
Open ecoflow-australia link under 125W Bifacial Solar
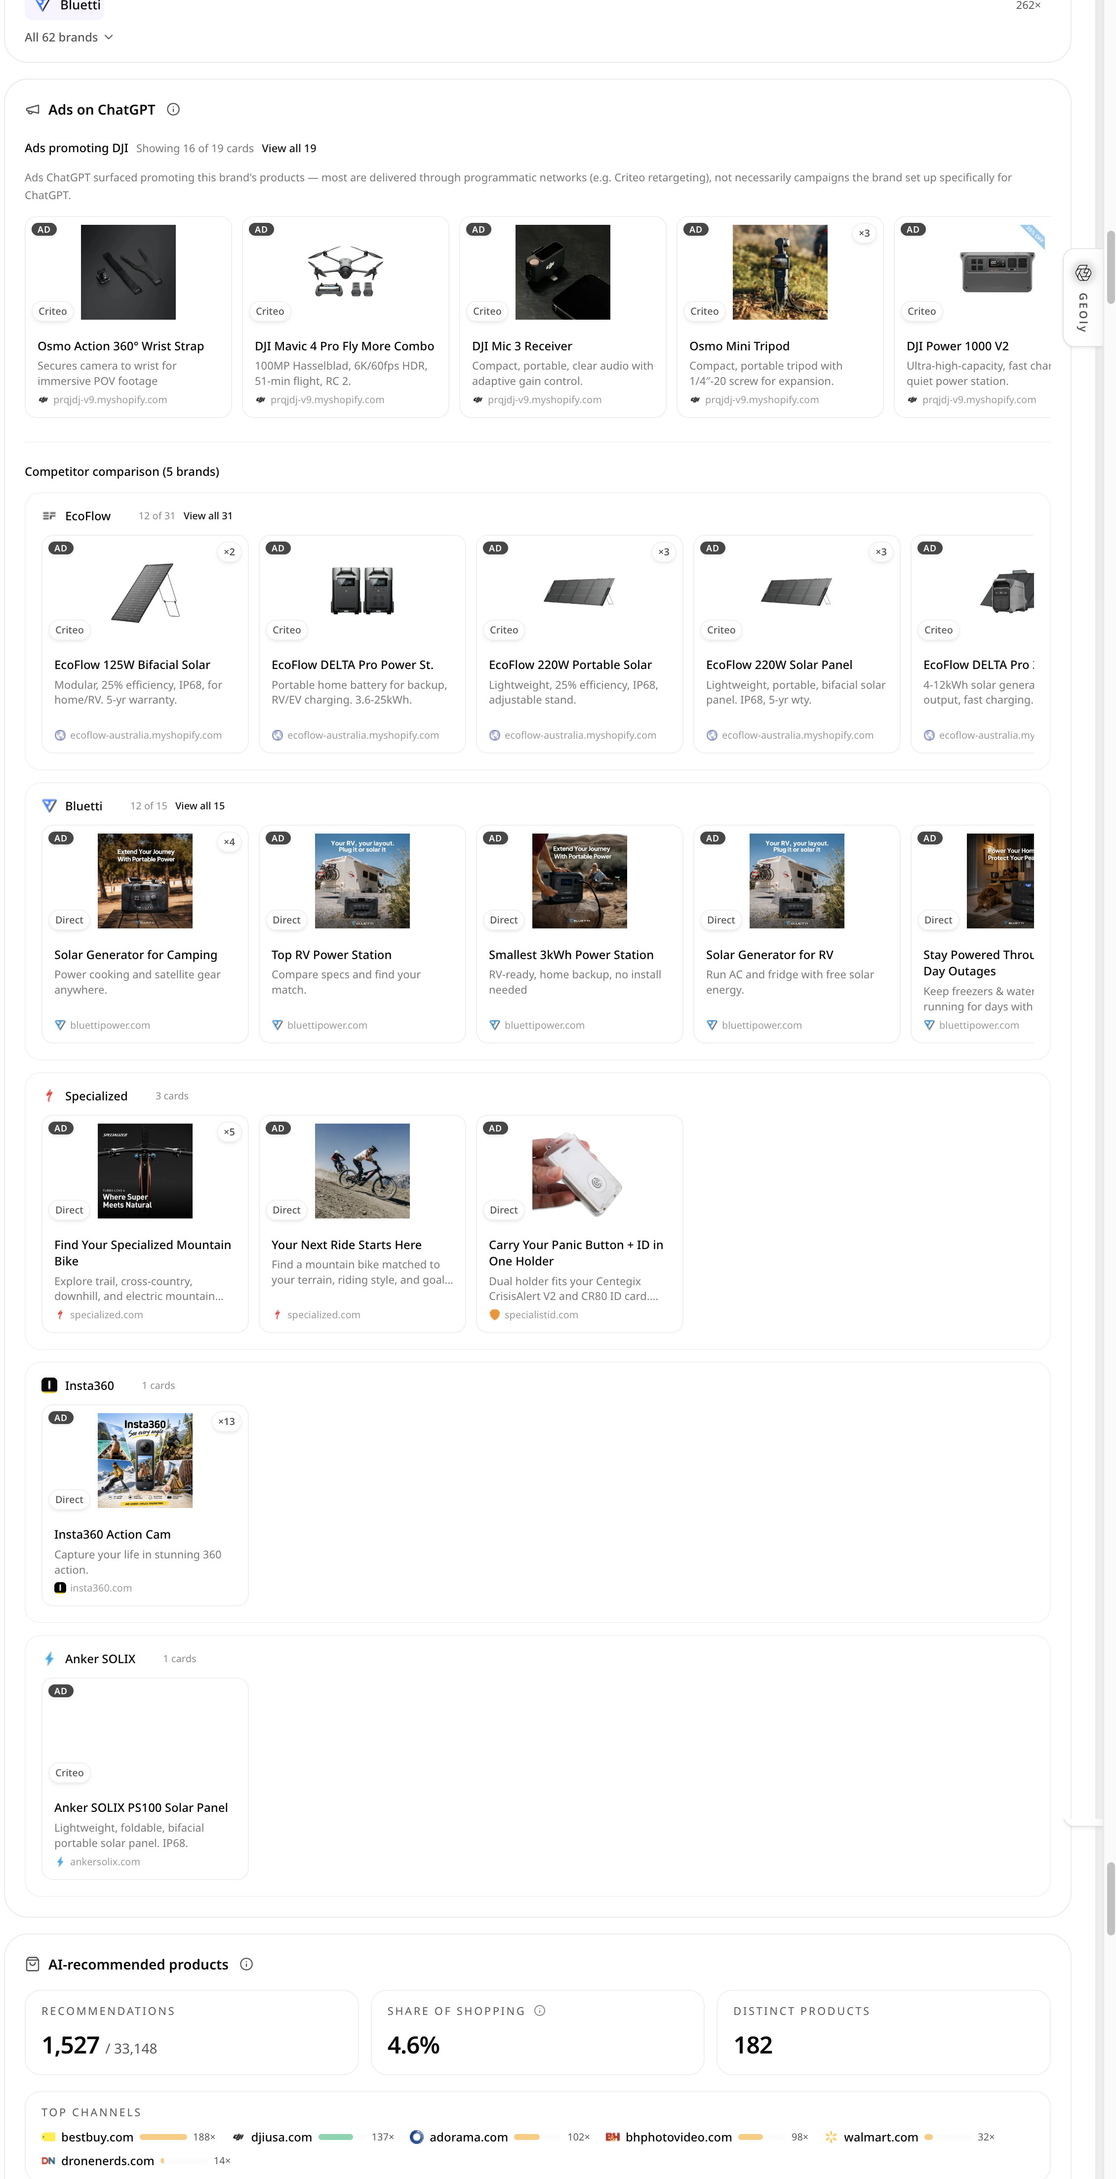pos(145,736)
